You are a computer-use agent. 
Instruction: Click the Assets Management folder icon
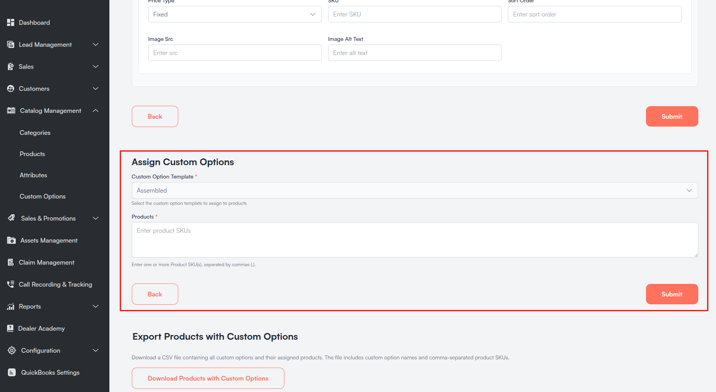pos(11,240)
